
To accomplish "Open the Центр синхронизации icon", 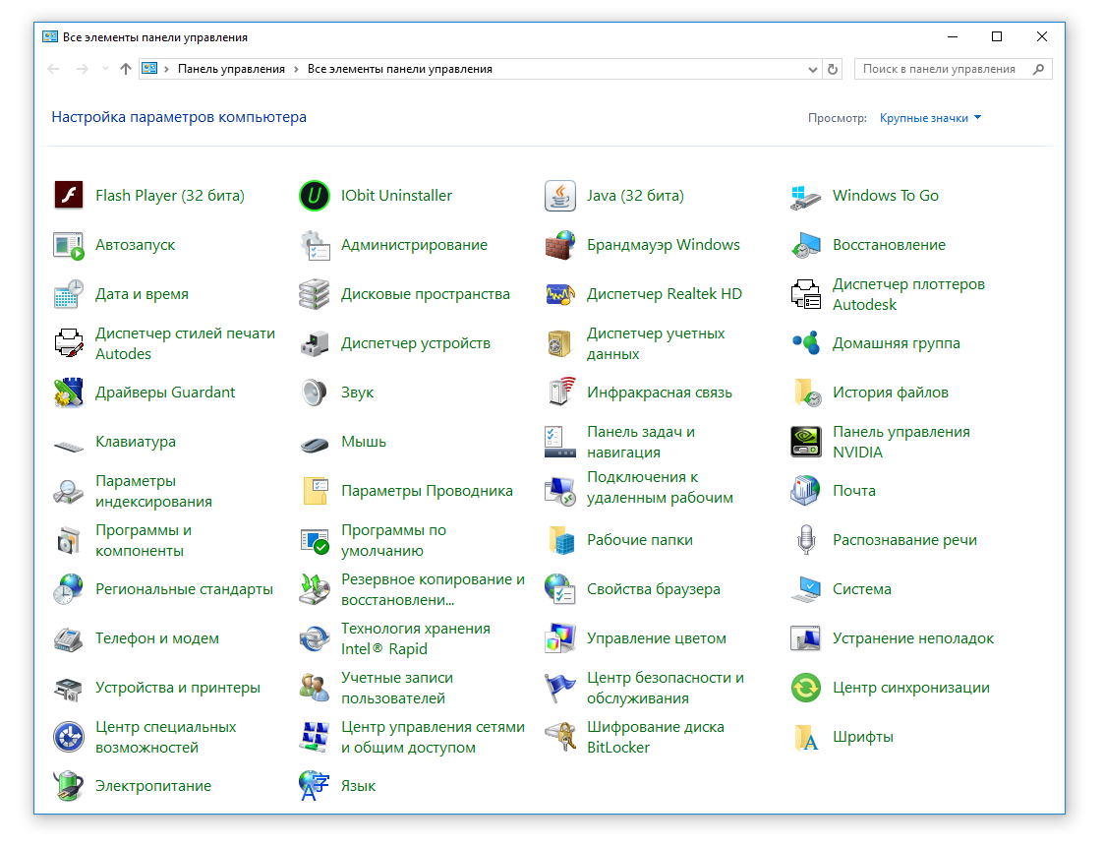I will coord(806,688).
